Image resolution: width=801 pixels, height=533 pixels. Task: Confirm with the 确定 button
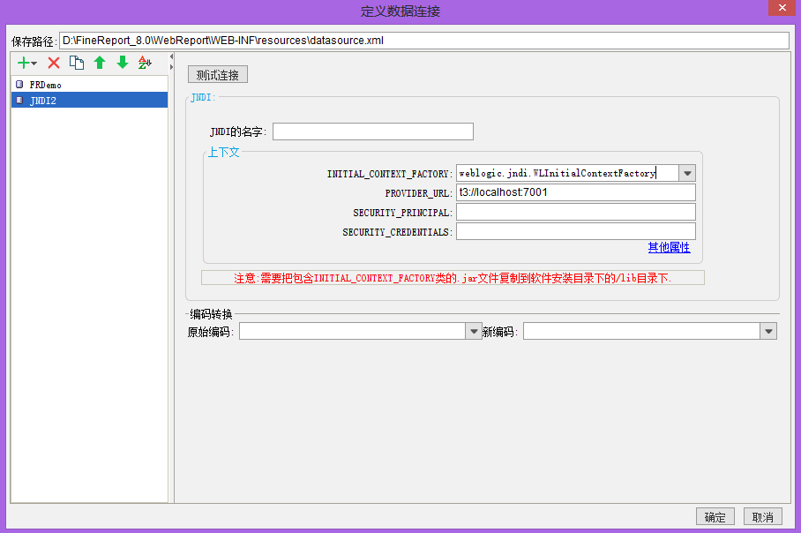pyautogui.click(x=715, y=516)
